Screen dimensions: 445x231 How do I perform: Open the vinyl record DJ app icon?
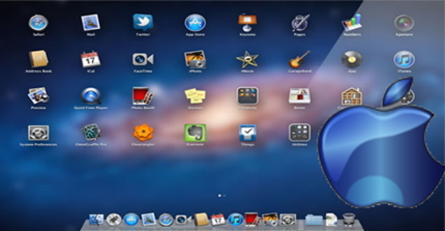(352, 59)
